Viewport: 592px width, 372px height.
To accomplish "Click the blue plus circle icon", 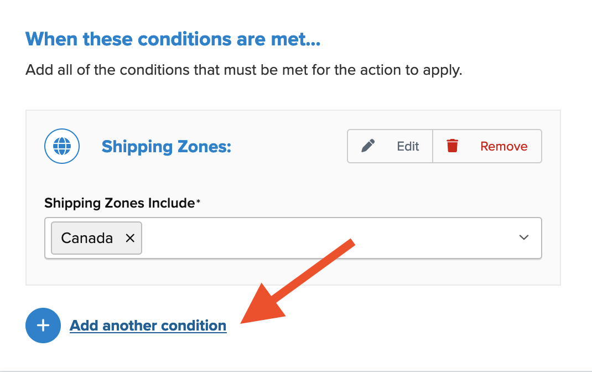I will tap(43, 325).
